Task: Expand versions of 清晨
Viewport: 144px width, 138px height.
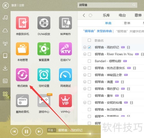Action: (x=85, y=82)
